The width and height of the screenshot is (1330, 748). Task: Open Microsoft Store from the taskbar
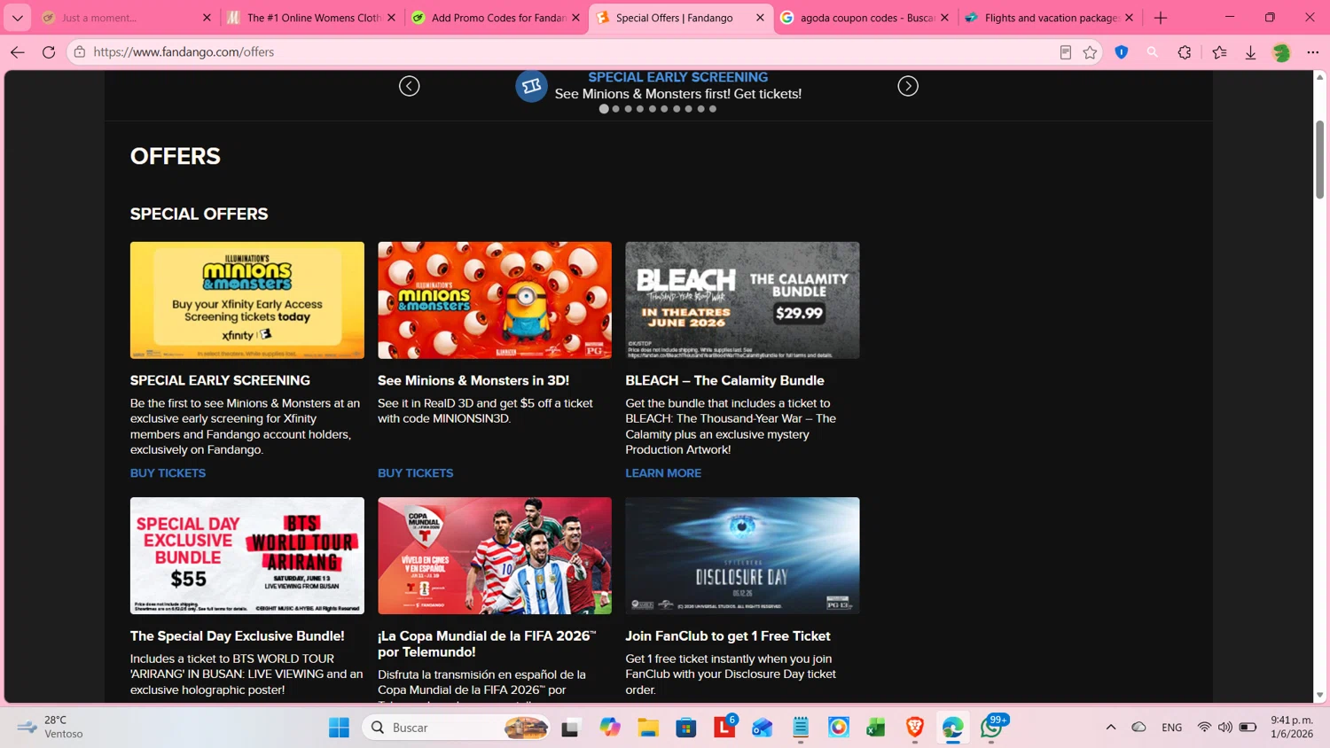click(686, 728)
